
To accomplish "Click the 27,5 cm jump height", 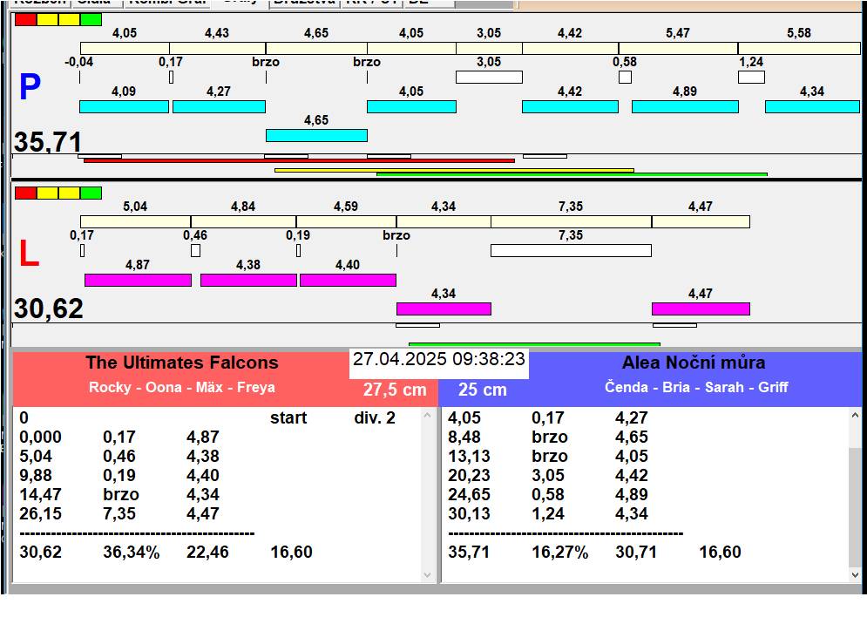I will click(395, 390).
